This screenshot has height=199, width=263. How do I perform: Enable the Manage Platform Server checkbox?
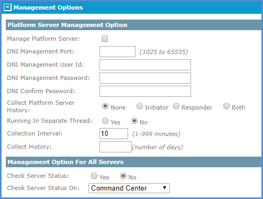pyautogui.click(x=105, y=39)
